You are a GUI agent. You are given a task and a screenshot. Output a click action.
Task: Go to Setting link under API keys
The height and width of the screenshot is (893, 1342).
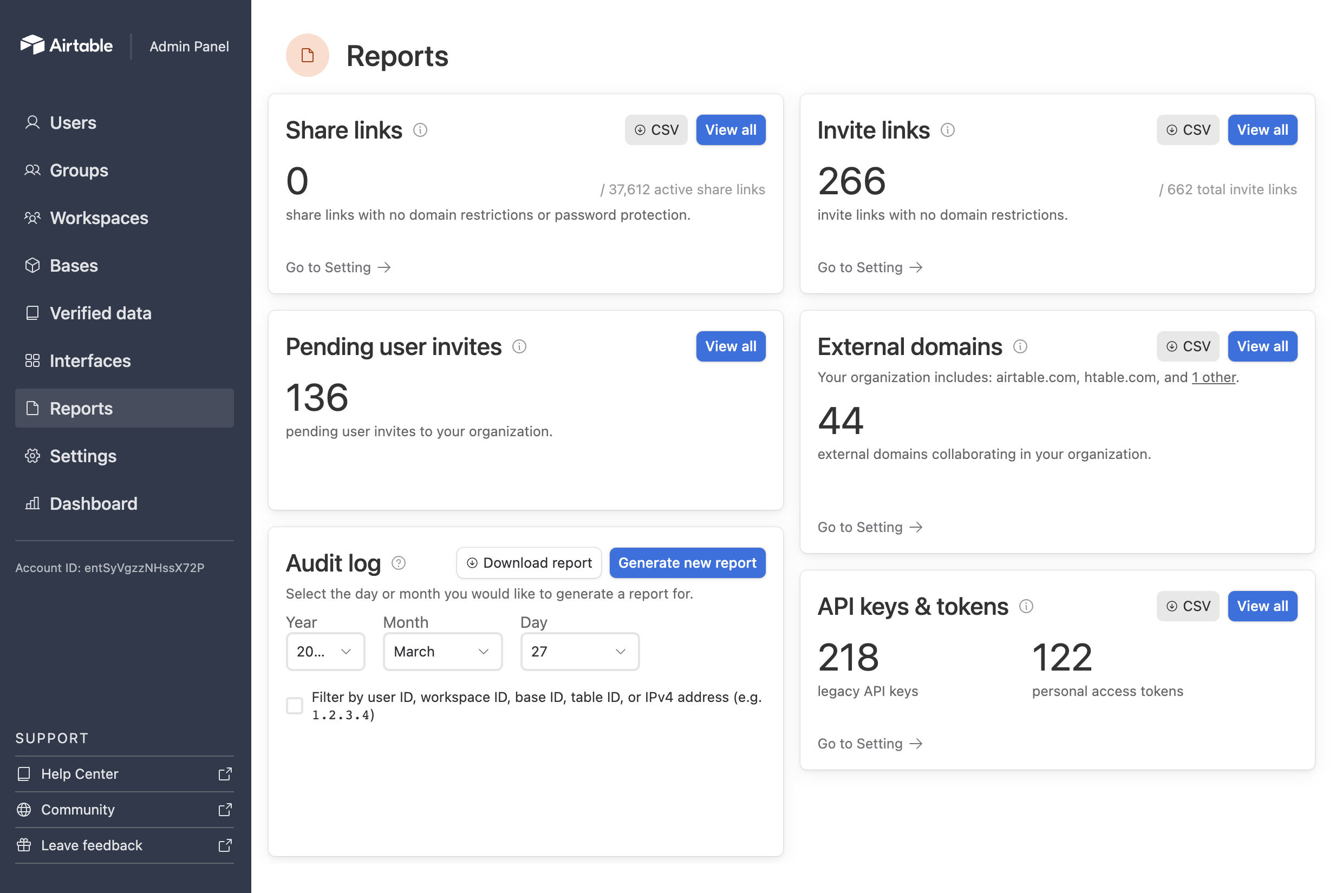point(870,743)
